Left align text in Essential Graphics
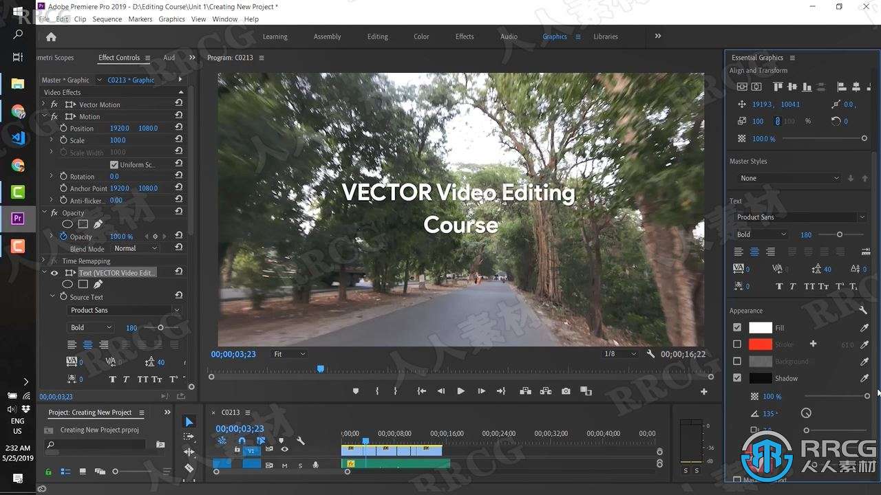This screenshot has width=881, height=495. [x=739, y=252]
